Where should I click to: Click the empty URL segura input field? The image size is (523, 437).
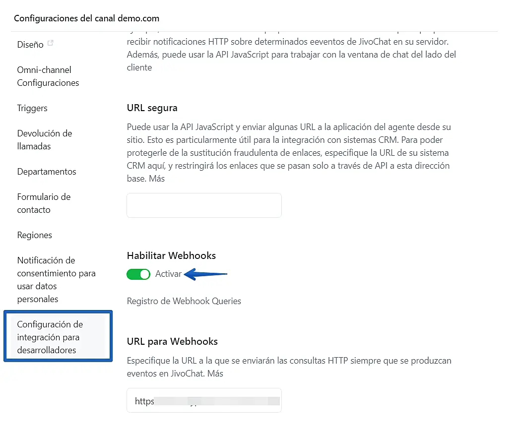pyautogui.click(x=204, y=205)
